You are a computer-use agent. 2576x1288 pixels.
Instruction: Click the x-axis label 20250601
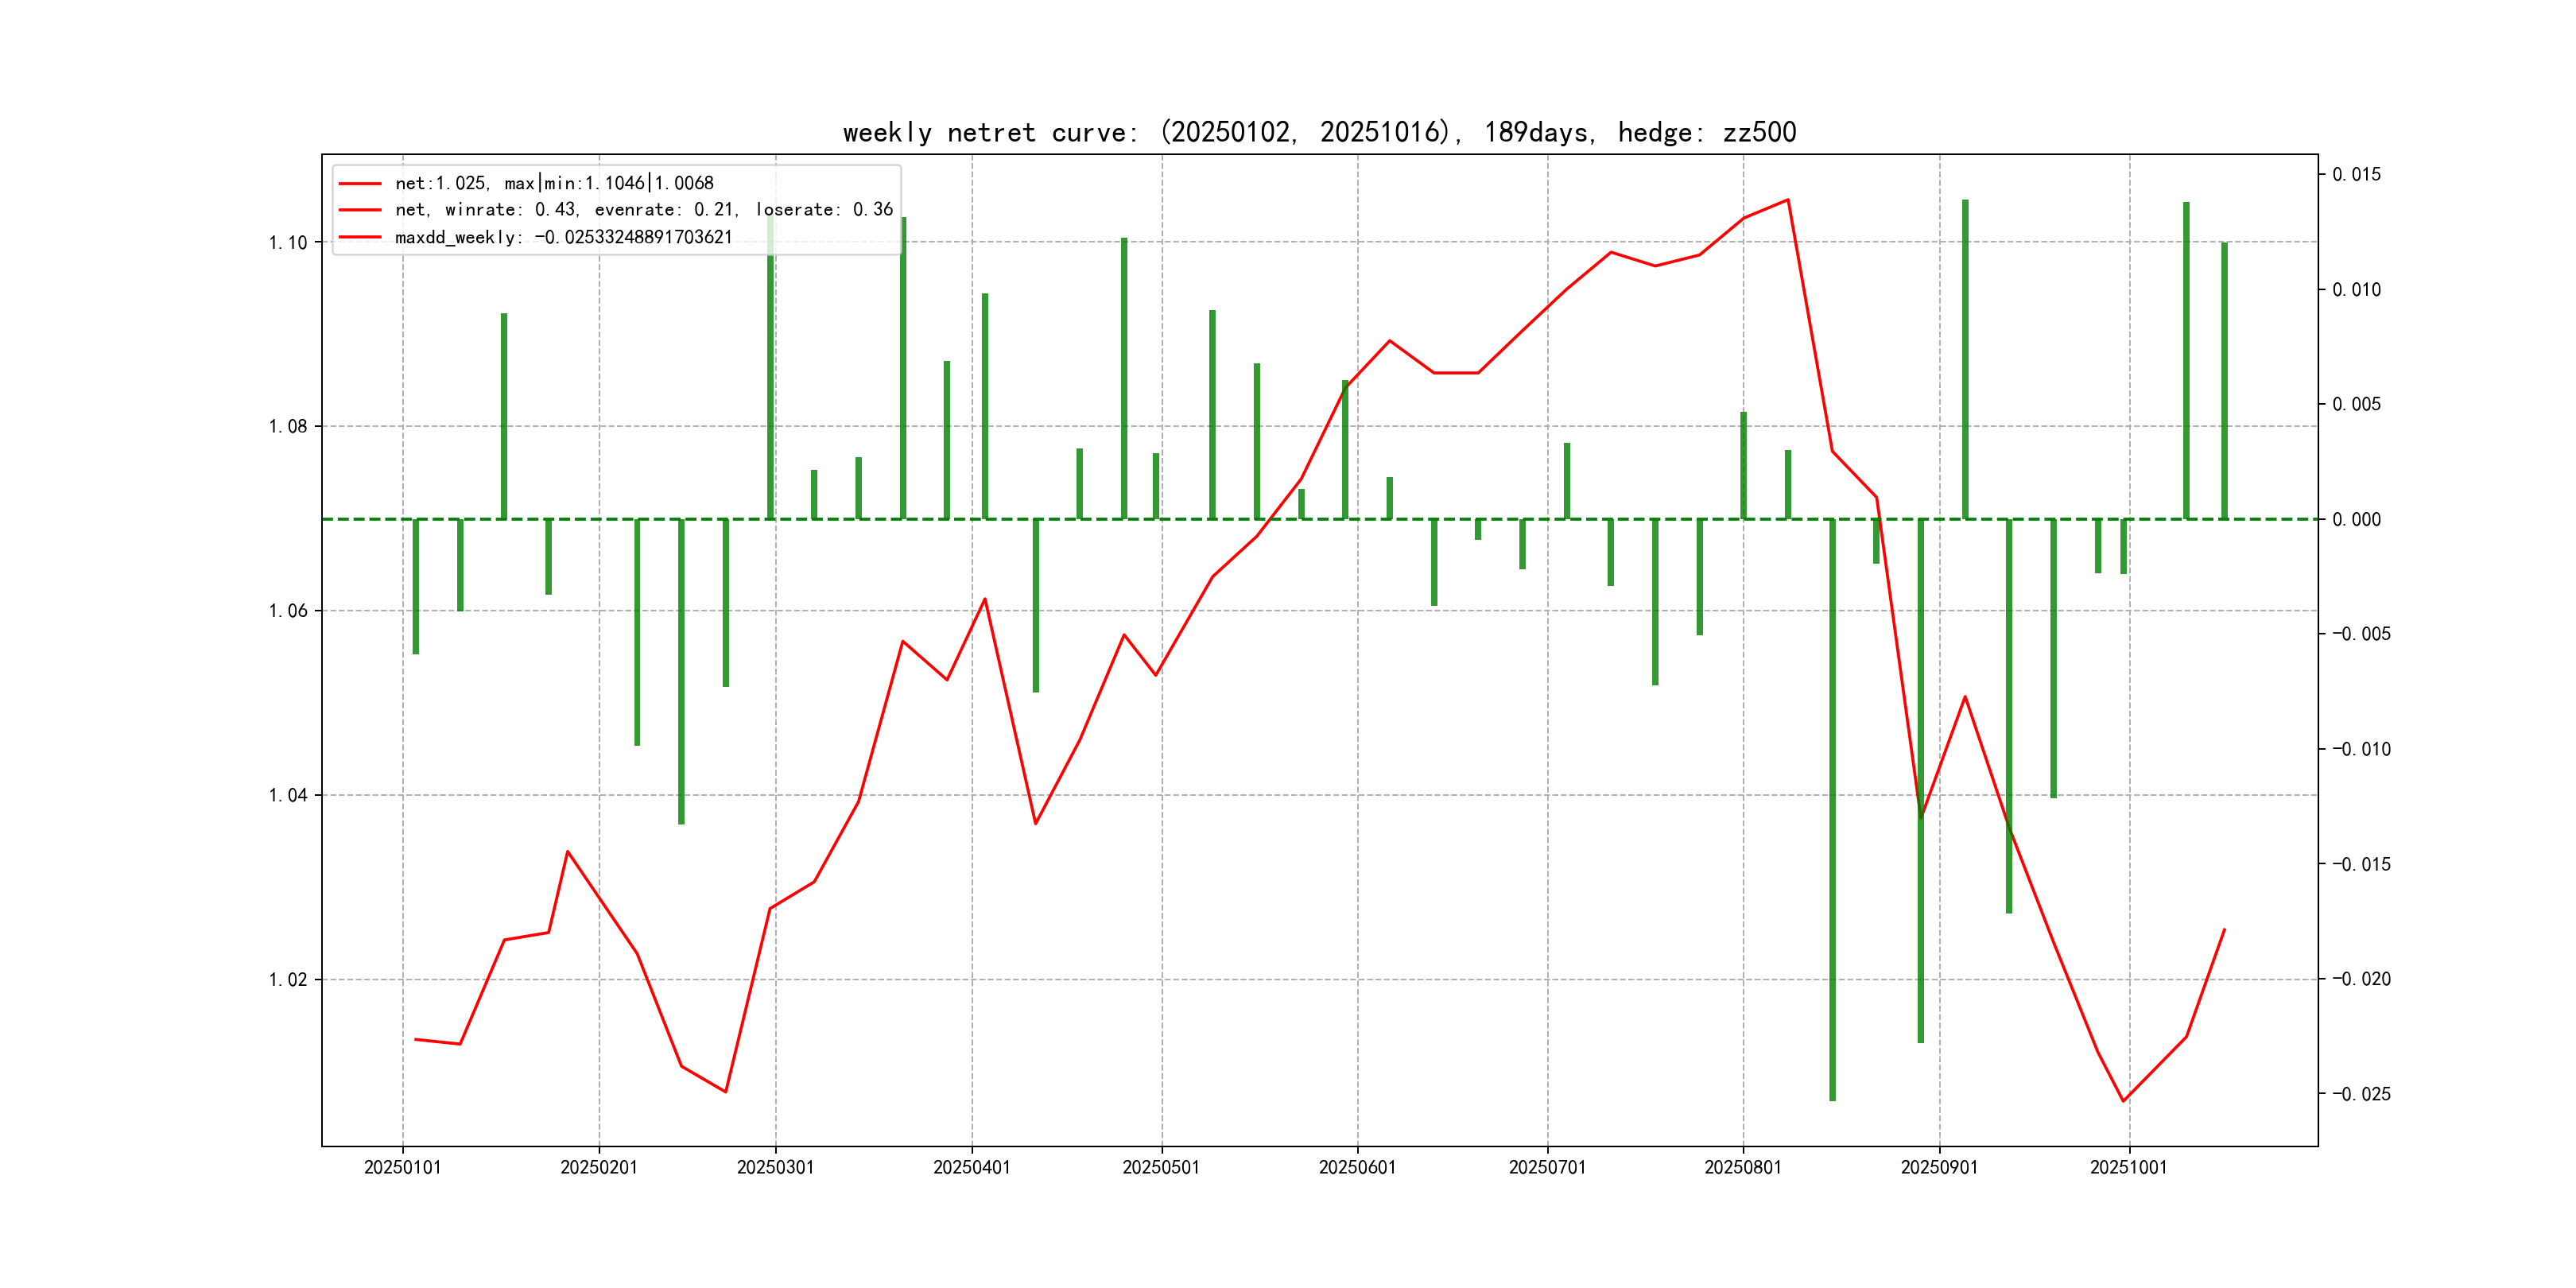coord(1356,1167)
